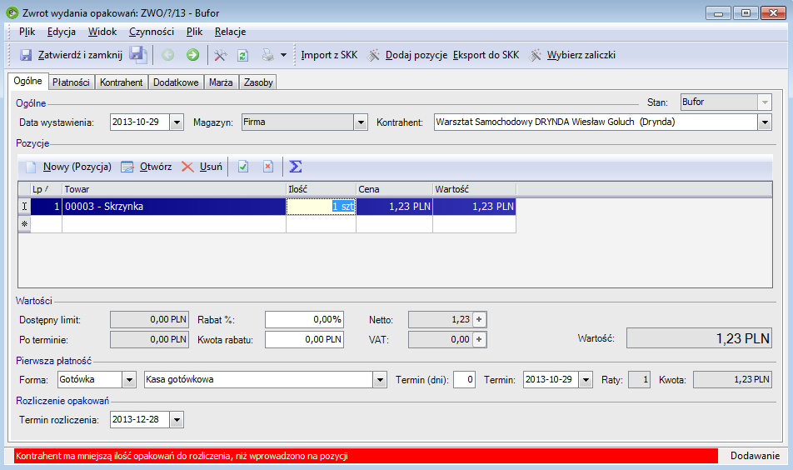This screenshot has height=470, width=793.
Task: Click the Ilość column header
Action: 322,190
